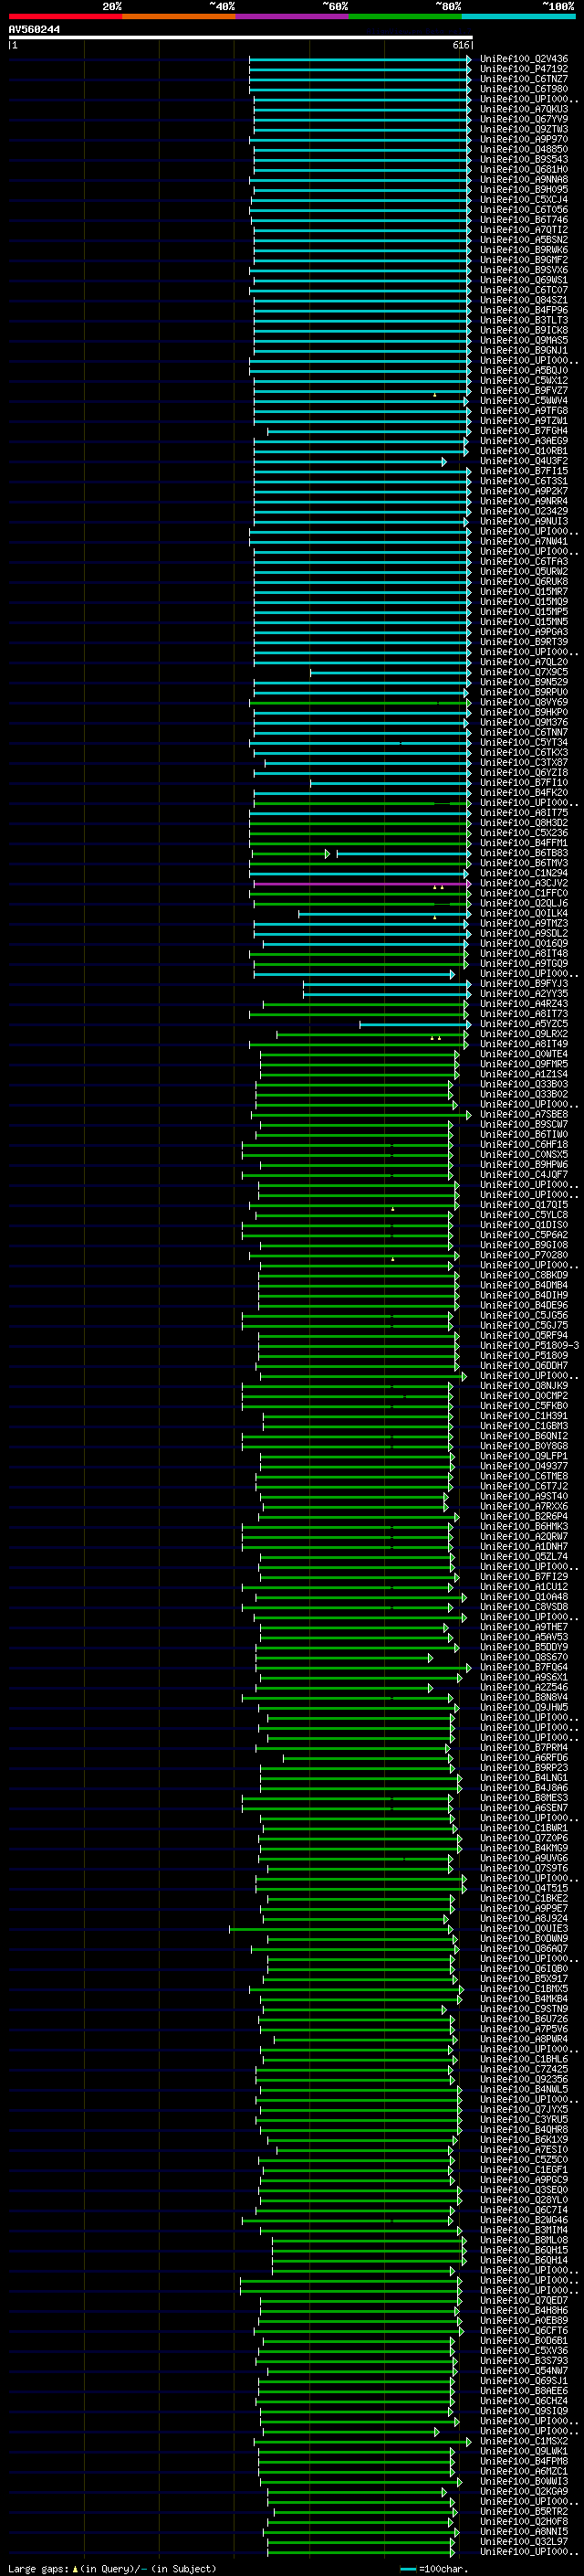
Task: Select the UniRef100_C4JQF7 label
Action: tap(524, 1174)
